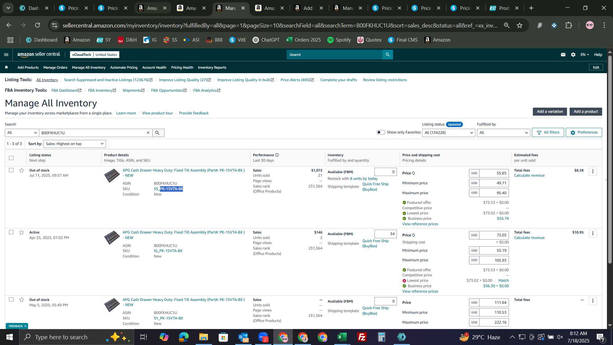613x345 pixels.
Task: Open the settings gear in the Seller Central header
Action: click(573, 55)
